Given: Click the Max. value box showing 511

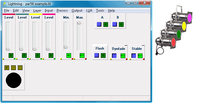Looking at the screenshot, I should pyautogui.click(x=82, y=55).
